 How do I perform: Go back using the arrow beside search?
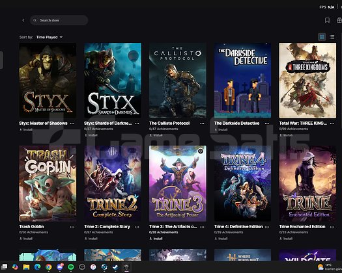tap(23, 20)
